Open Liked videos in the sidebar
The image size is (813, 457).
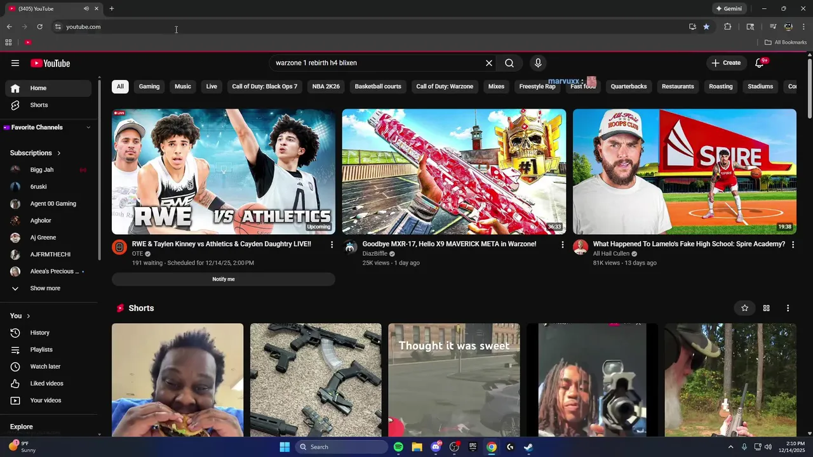point(48,383)
